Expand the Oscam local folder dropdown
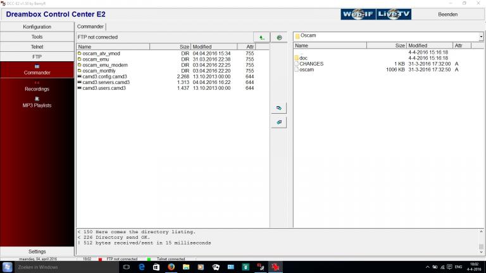Image resolution: width=486 pixels, height=273 pixels. [x=480, y=37]
